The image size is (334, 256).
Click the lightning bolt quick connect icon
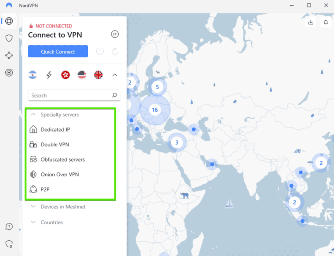pyautogui.click(x=49, y=75)
